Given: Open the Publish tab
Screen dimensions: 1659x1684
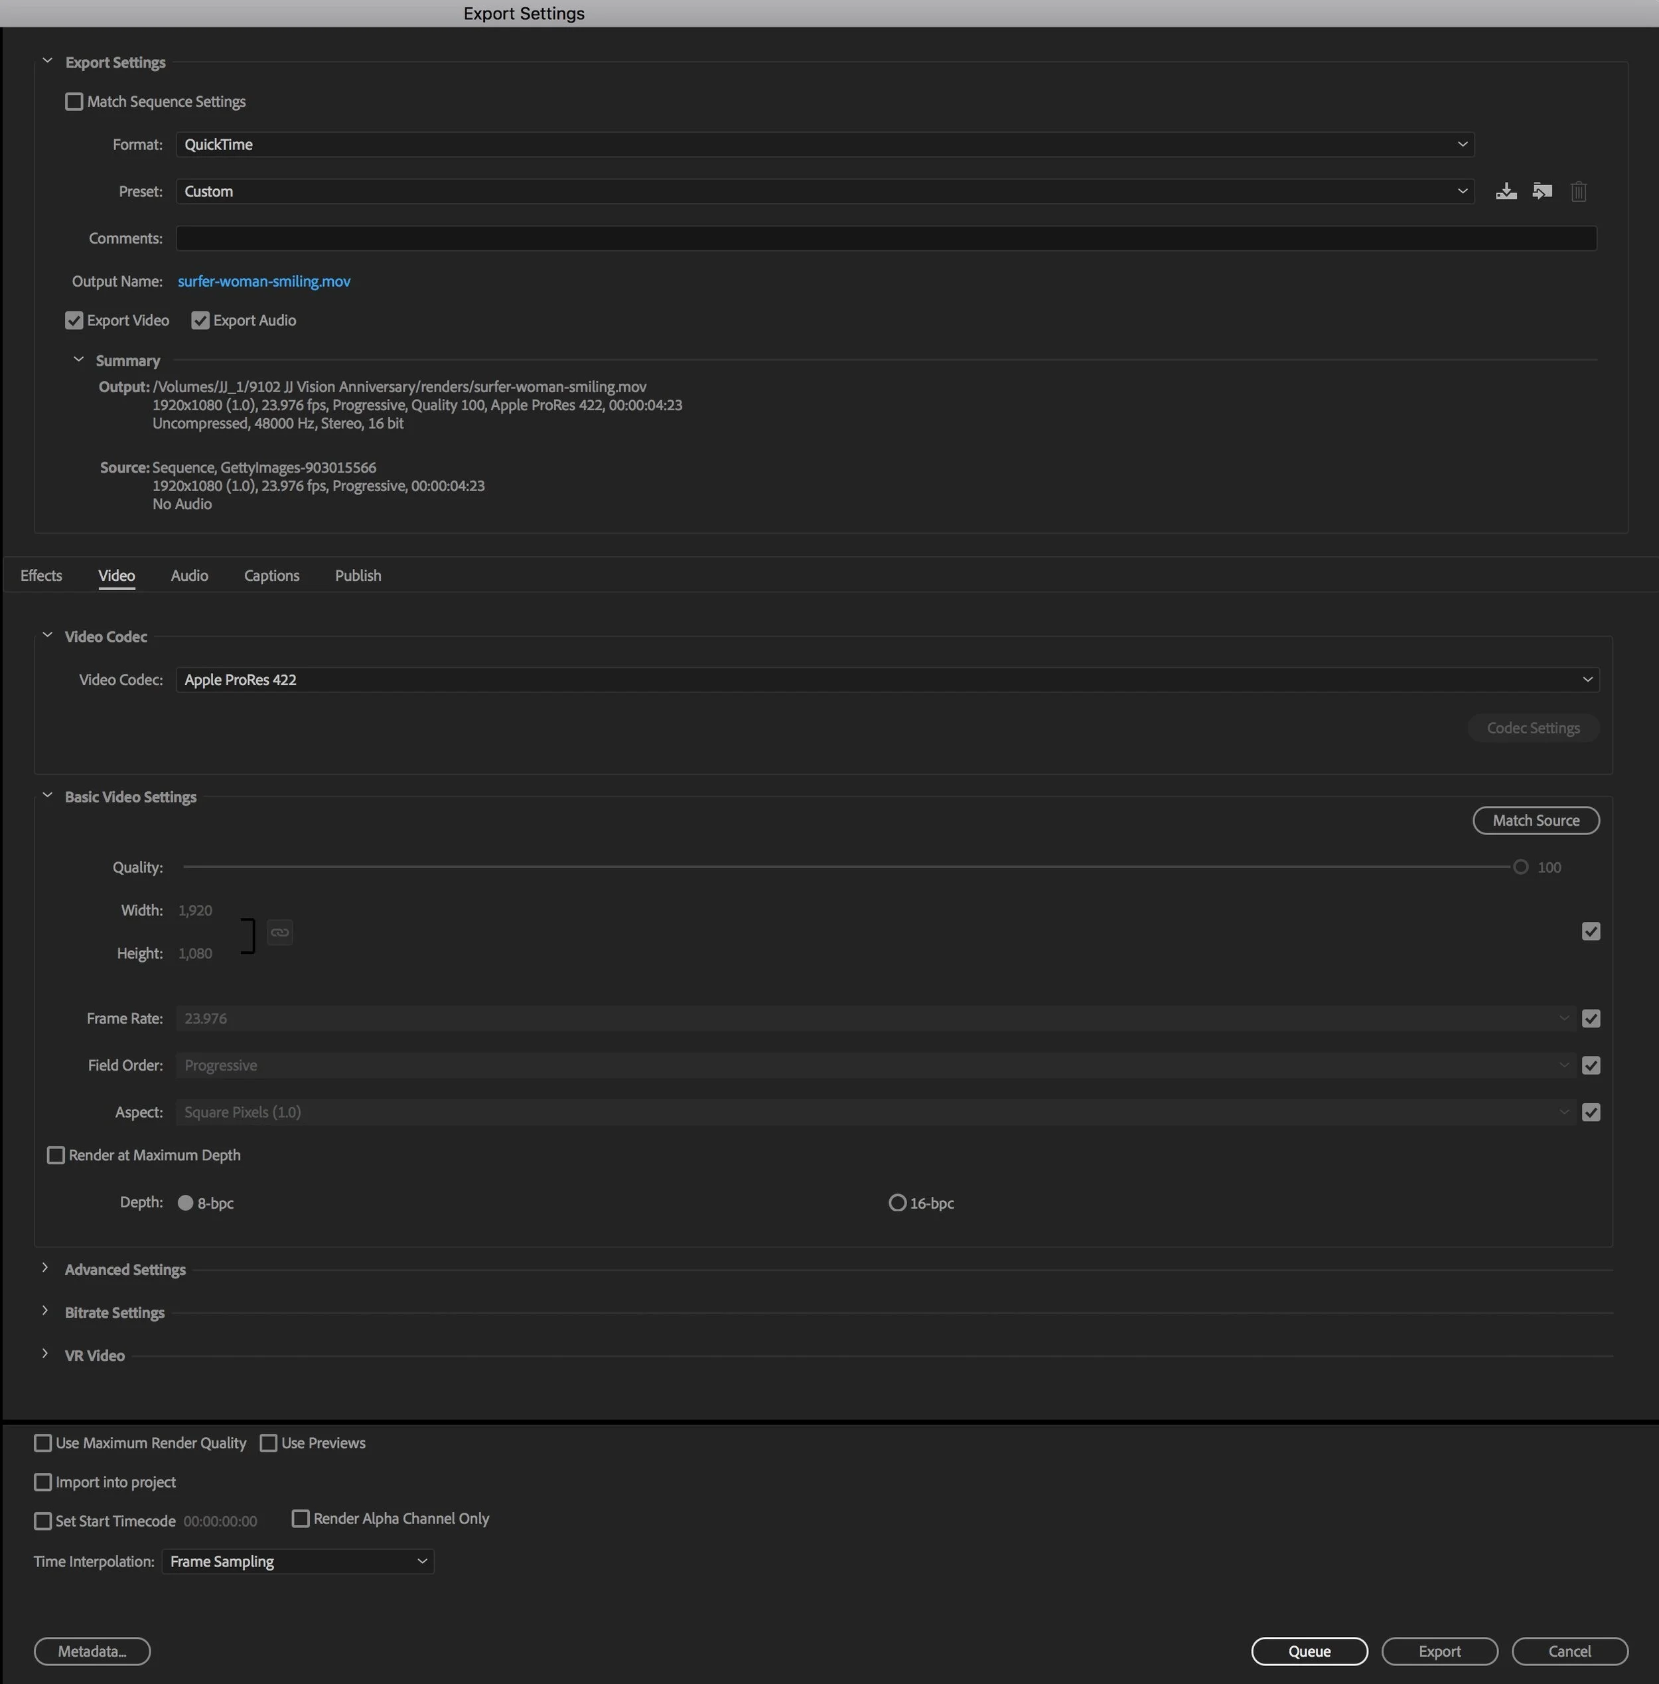Looking at the screenshot, I should [x=357, y=575].
